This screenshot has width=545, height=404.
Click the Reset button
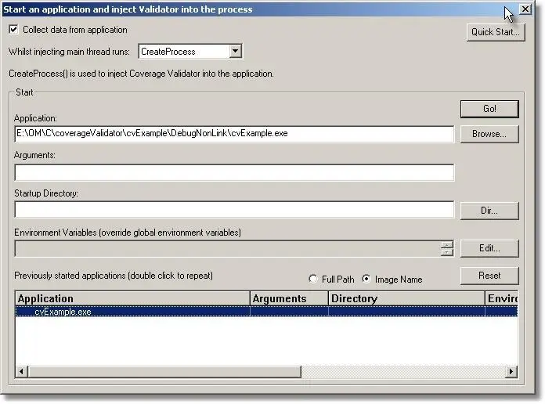(489, 276)
